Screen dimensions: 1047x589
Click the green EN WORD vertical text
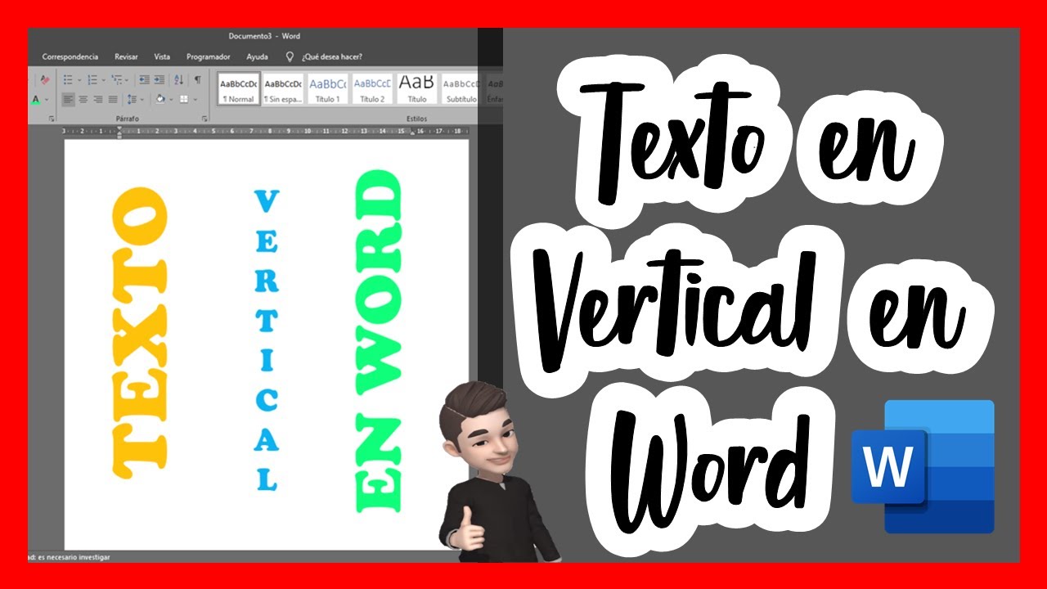tap(379, 341)
